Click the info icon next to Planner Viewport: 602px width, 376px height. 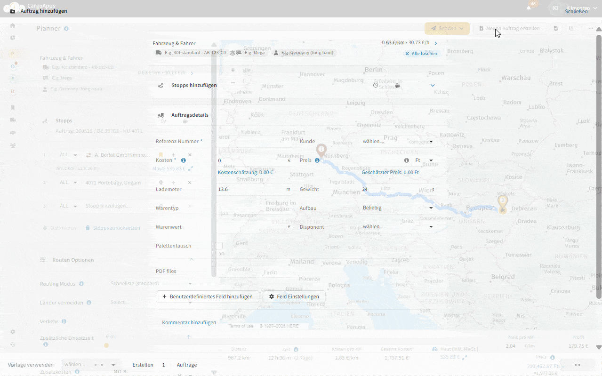point(66,29)
